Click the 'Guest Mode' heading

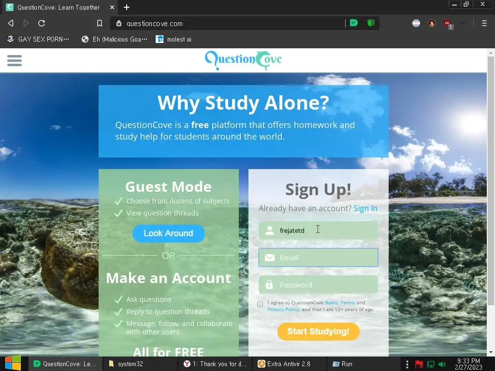169,187
